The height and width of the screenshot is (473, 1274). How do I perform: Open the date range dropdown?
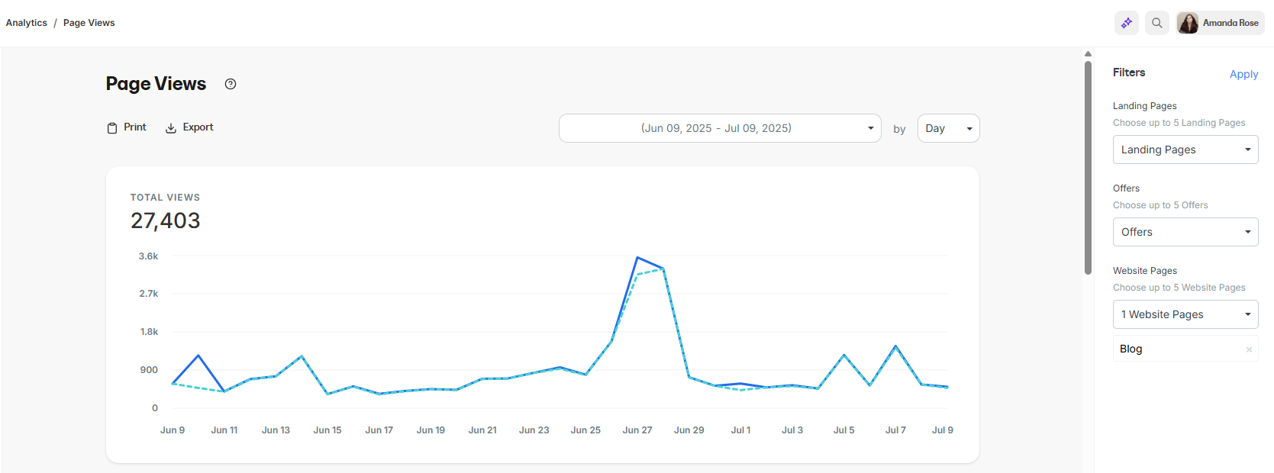coord(720,128)
